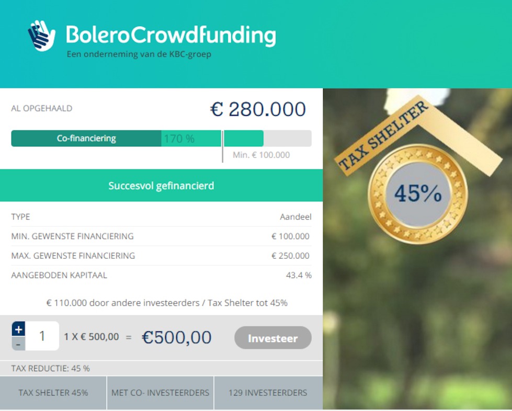The width and height of the screenshot is (512, 411).
Task: Click the Bolero hand logo icon
Action: [41, 36]
